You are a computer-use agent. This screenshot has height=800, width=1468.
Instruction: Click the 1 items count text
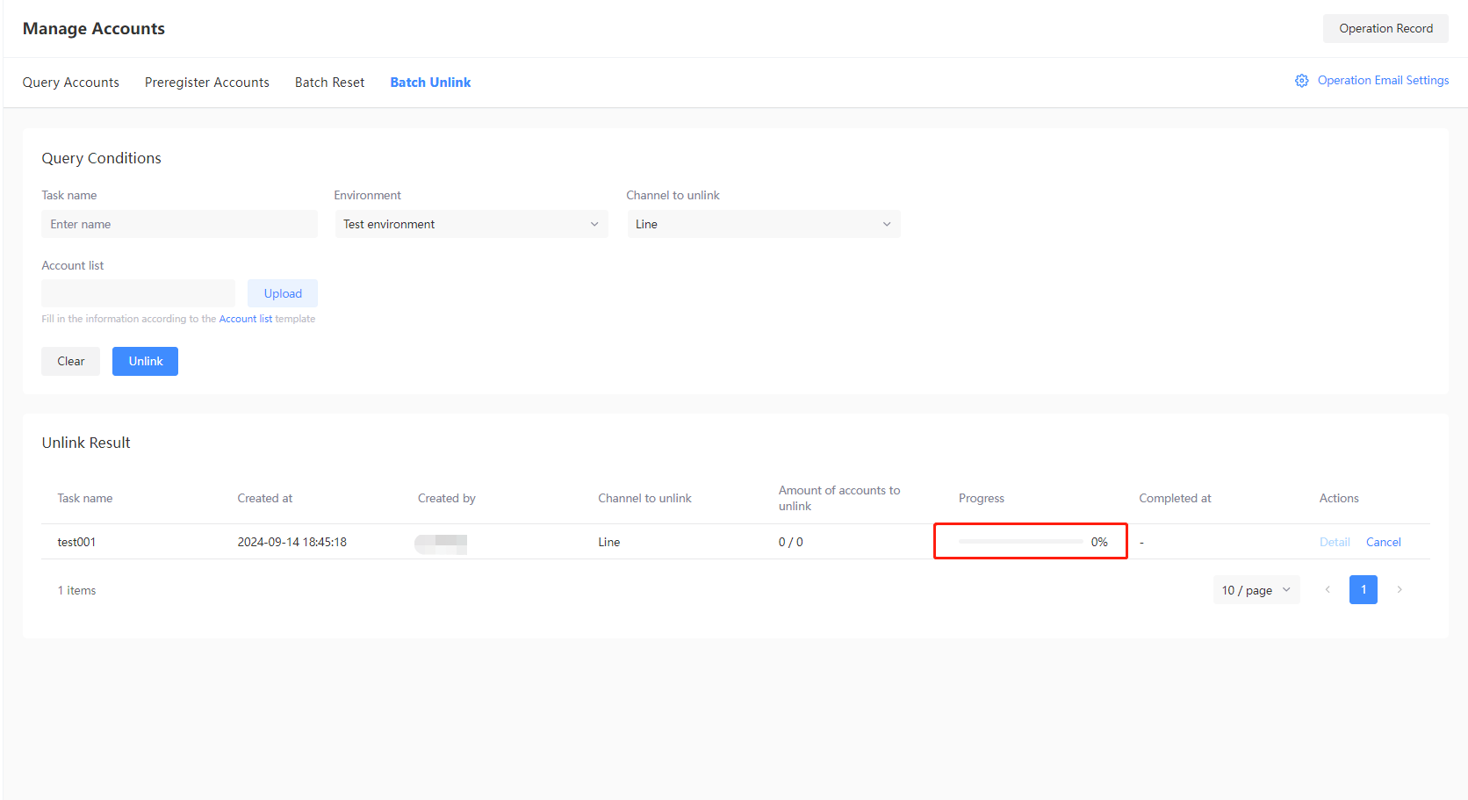click(77, 590)
